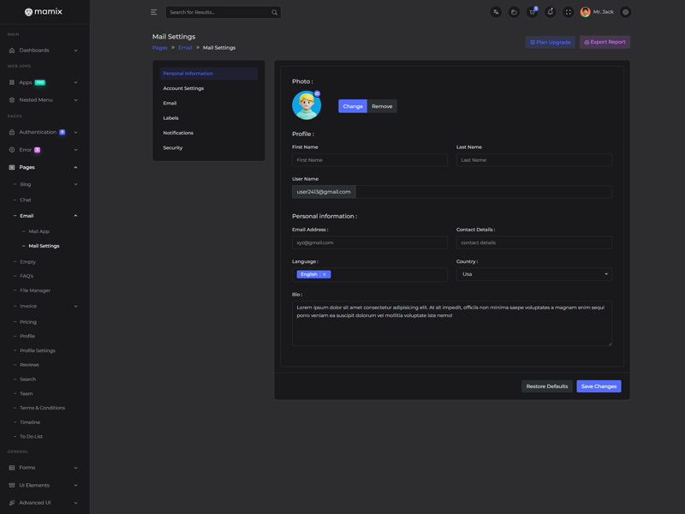Open the notifications bell
The image size is (685, 514).
tap(550, 12)
